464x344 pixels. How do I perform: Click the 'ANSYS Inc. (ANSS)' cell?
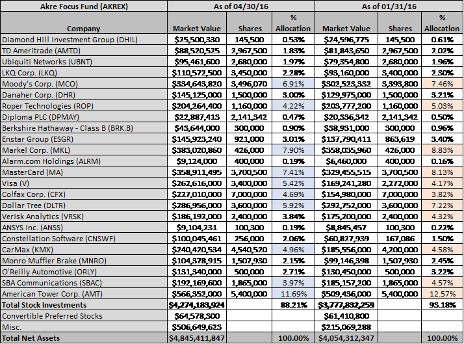pos(84,228)
